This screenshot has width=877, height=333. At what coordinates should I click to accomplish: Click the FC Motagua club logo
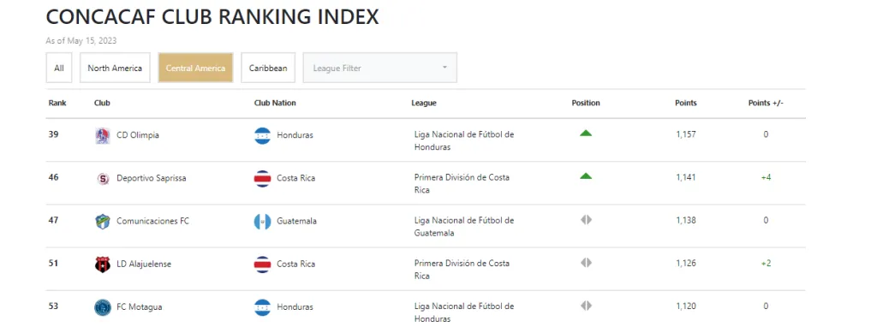pyautogui.click(x=103, y=307)
